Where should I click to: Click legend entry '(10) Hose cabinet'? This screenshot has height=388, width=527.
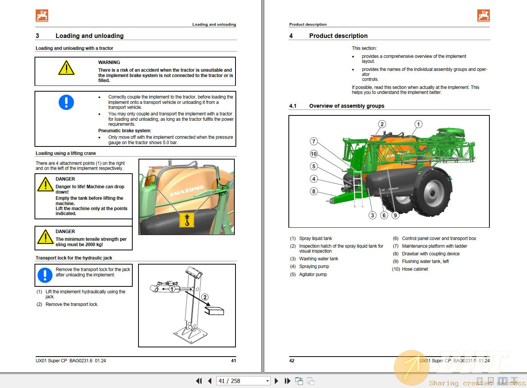[410, 269]
